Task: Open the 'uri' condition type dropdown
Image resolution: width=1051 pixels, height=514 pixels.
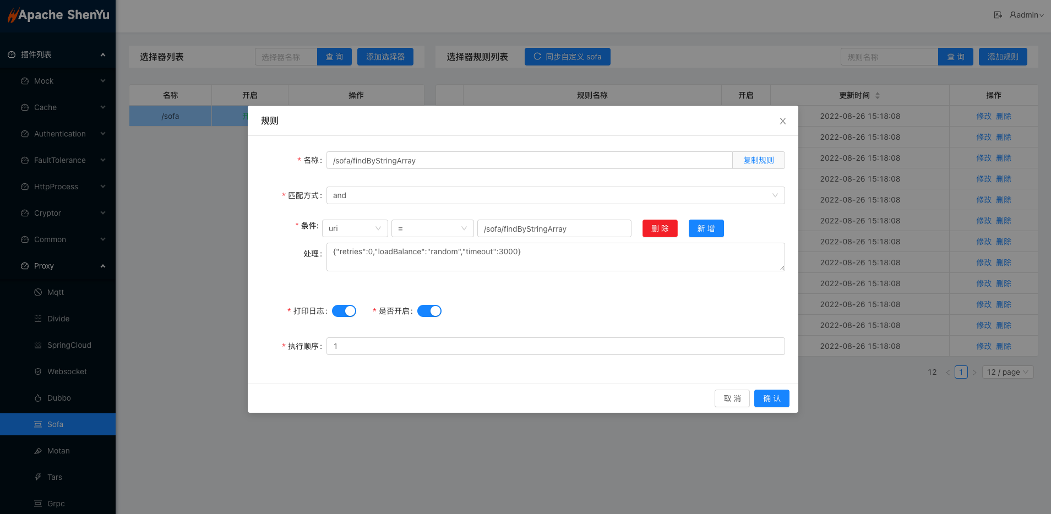Action: 355,228
